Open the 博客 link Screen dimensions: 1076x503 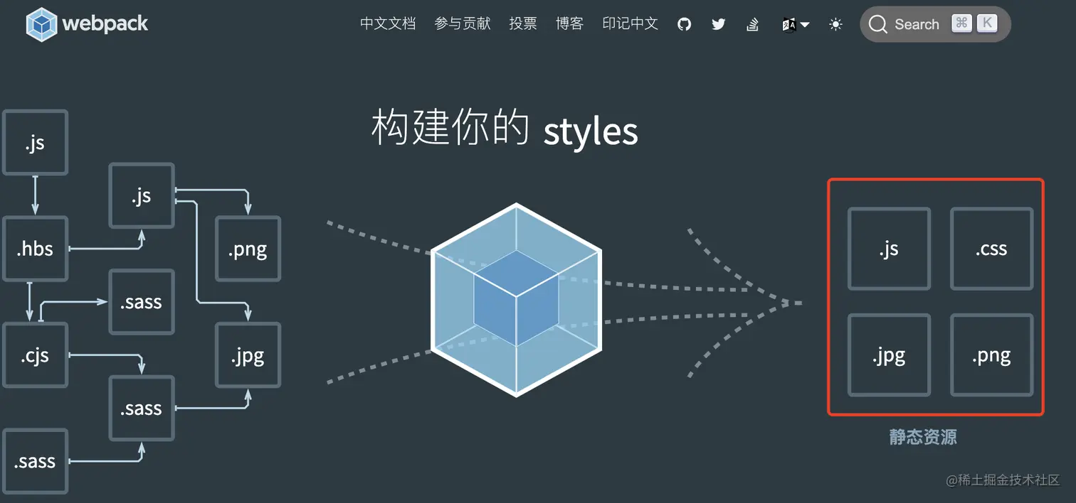point(569,23)
